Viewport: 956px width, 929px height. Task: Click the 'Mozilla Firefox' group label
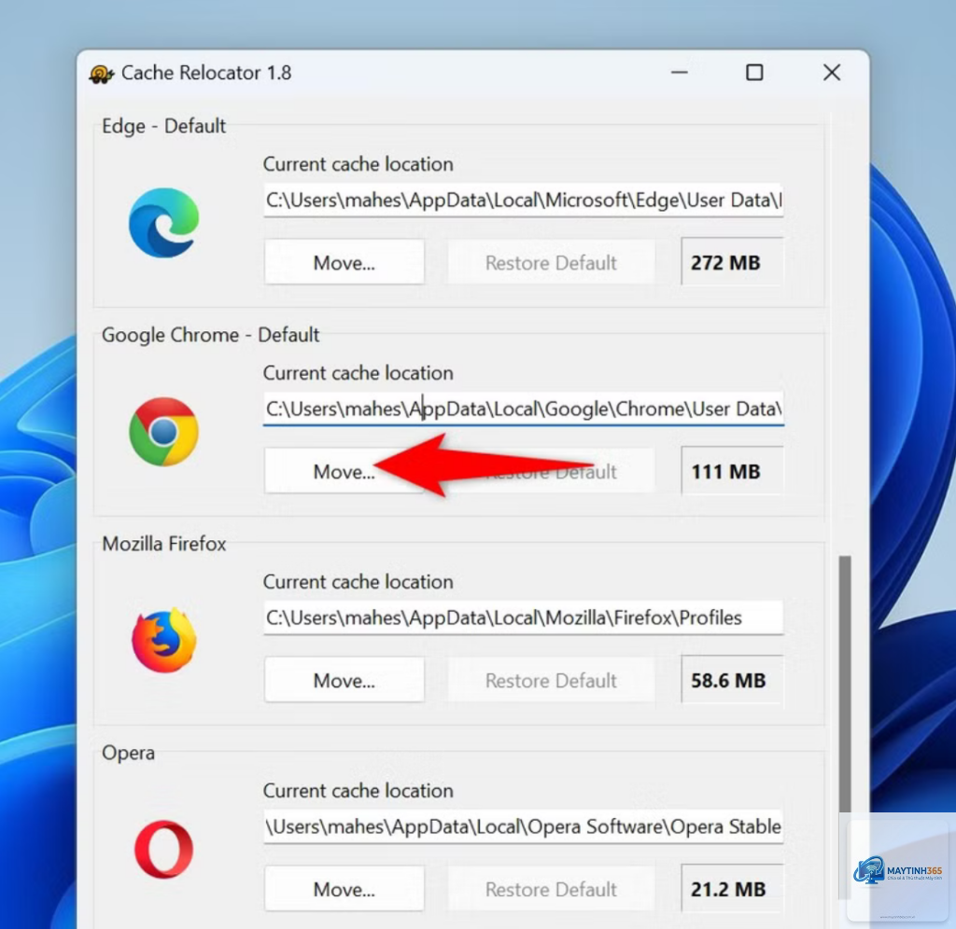click(163, 544)
